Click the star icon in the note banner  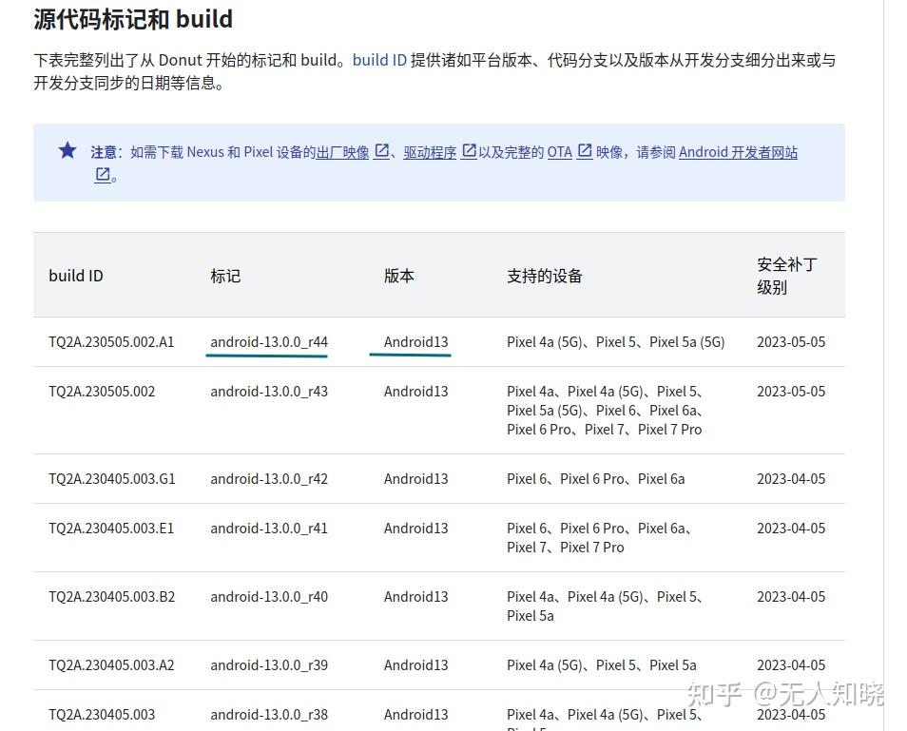[66, 150]
